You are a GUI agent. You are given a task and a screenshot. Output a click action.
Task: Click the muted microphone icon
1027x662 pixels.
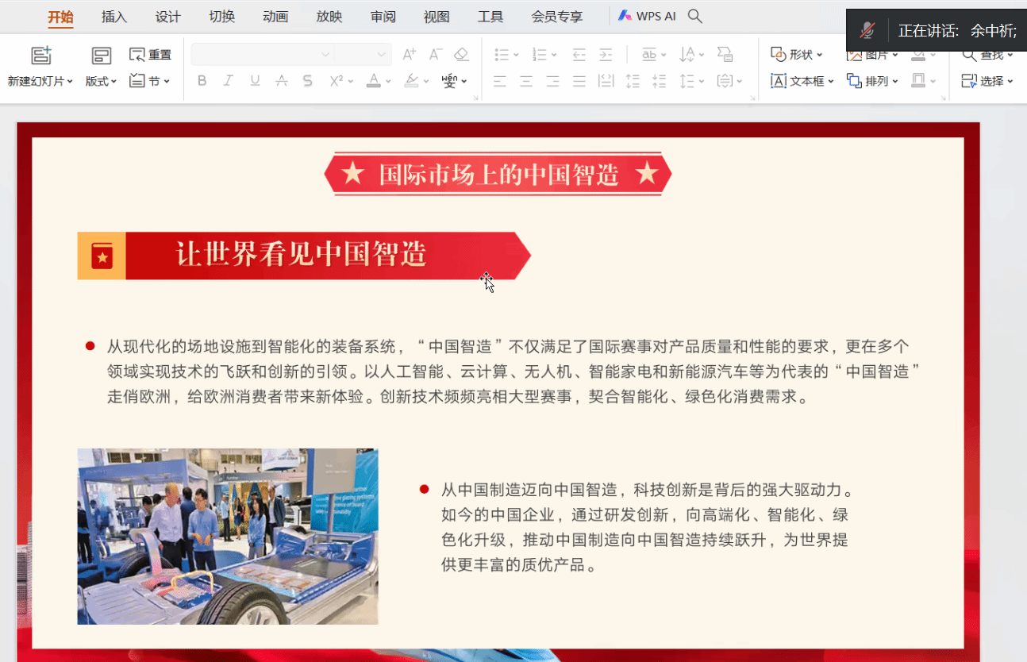tap(867, 31)
